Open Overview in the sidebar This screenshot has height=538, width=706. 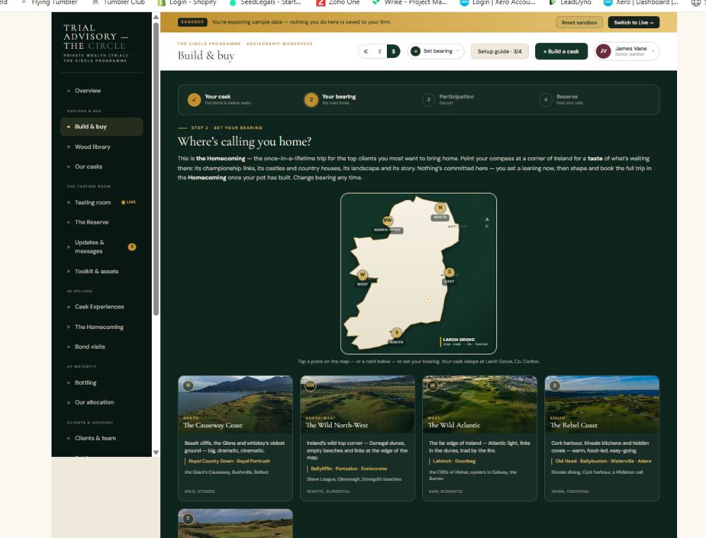pos(101,91)
